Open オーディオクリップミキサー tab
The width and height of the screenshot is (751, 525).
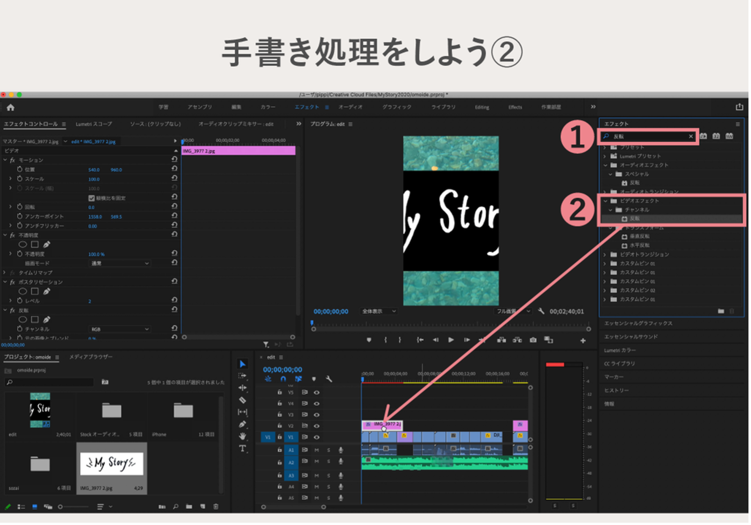click(x=237, y=124)
